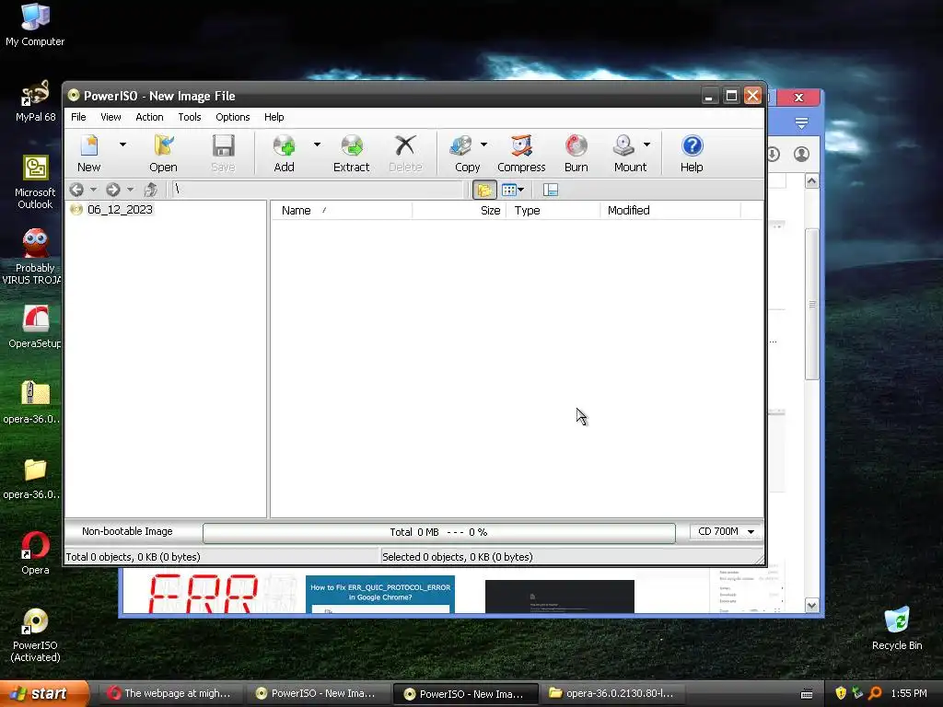This screenshot has width=943, height=707.
Task: Sort by the Type column header
Action: 553,211
